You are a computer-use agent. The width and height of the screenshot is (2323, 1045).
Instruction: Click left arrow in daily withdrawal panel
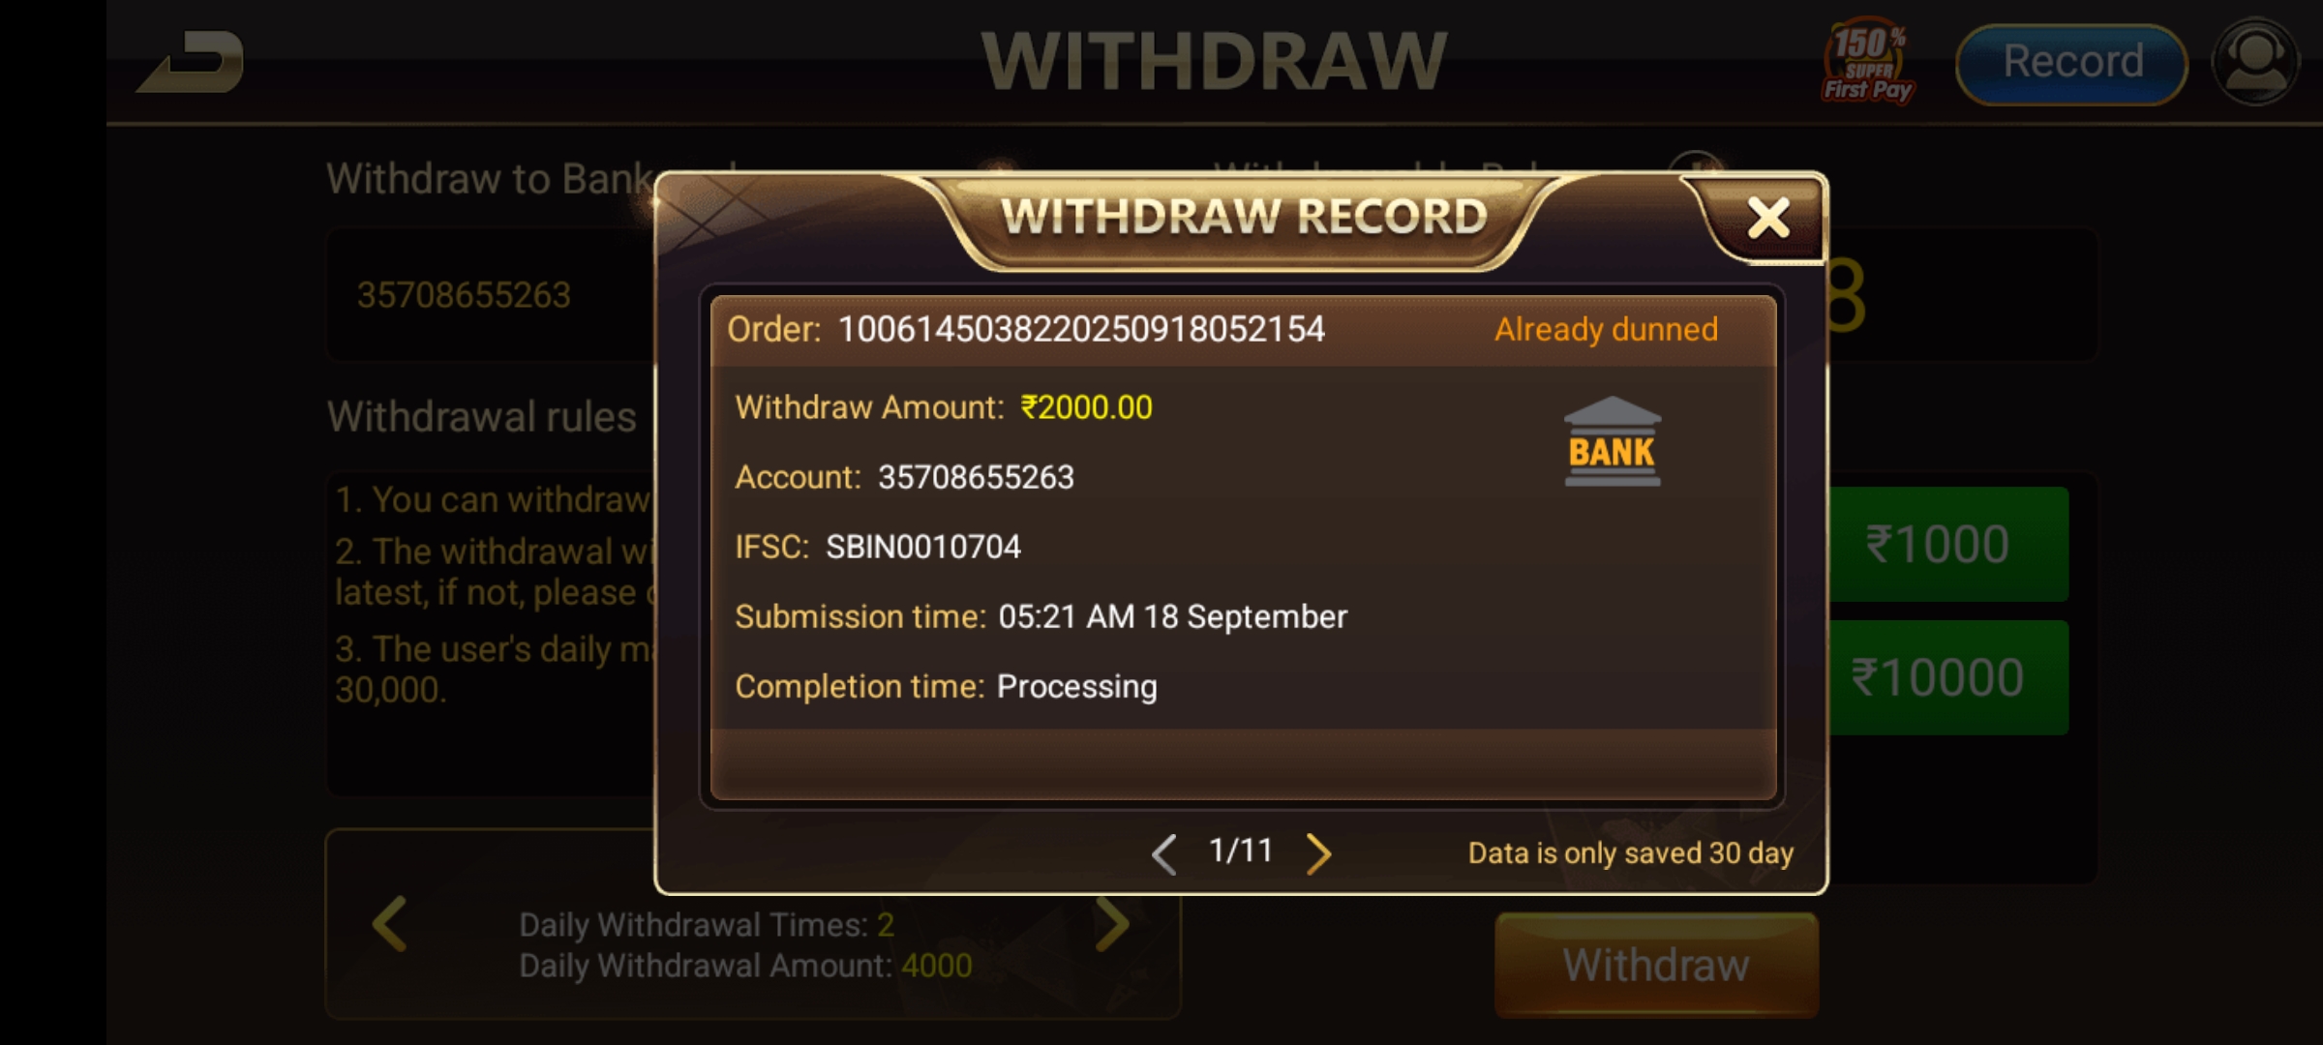coord(390,924)
